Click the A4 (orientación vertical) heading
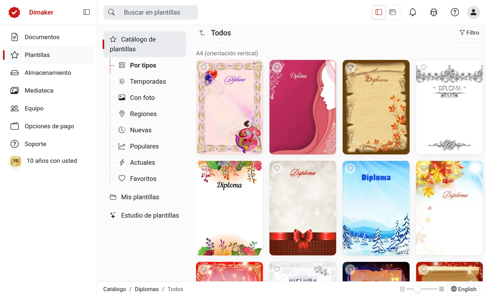 [227, 53]
